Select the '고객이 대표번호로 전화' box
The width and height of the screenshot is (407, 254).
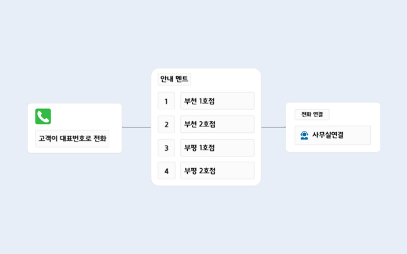pyautogui.click(x=72, y=139)
